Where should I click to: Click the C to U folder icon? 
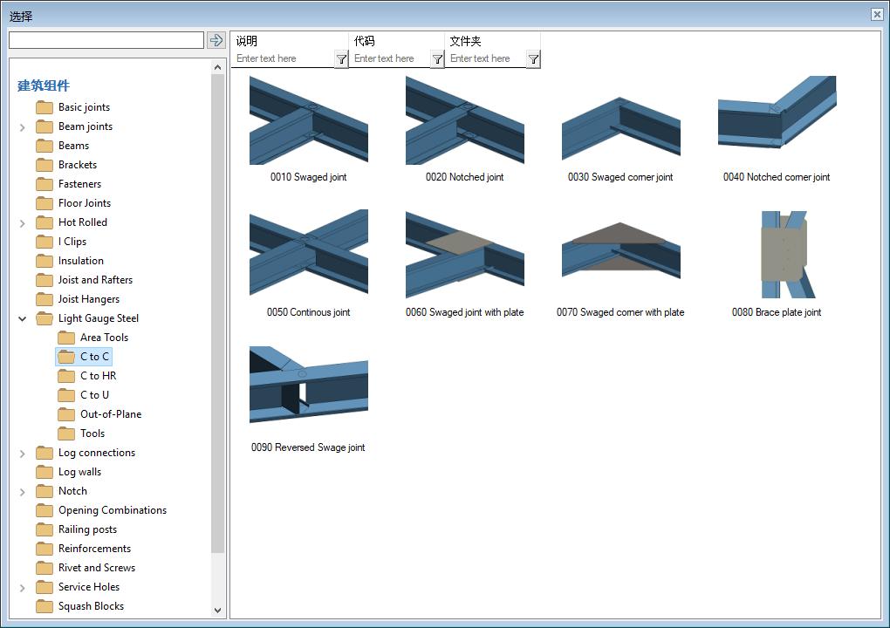coord(66,395)
